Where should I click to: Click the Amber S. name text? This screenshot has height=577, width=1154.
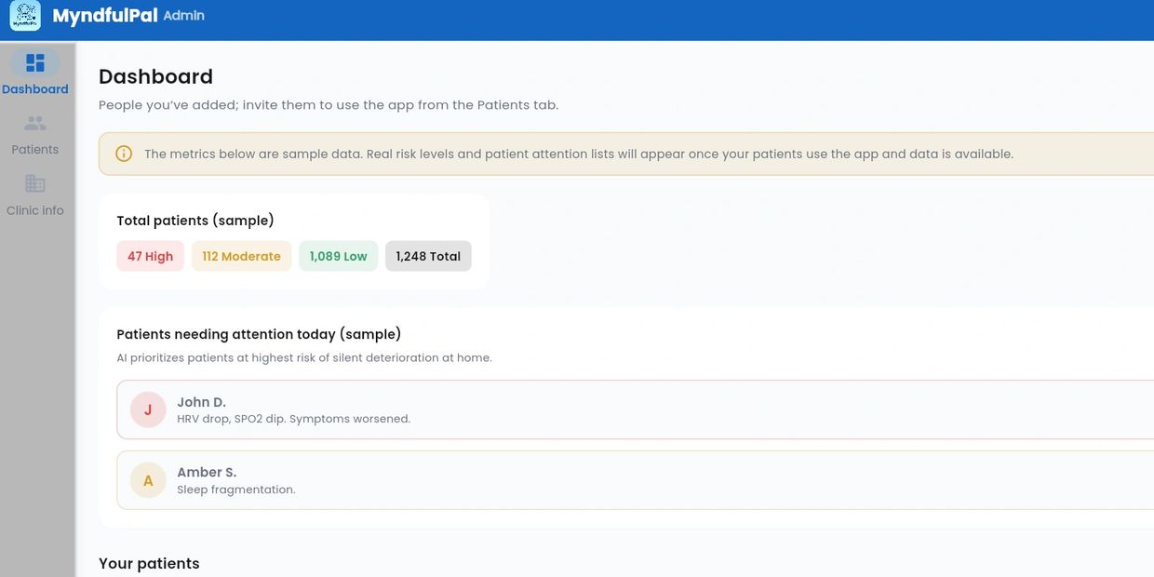point(207,472)
